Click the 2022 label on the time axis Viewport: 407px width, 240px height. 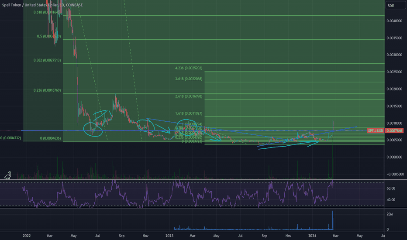(x=27, y=236)
